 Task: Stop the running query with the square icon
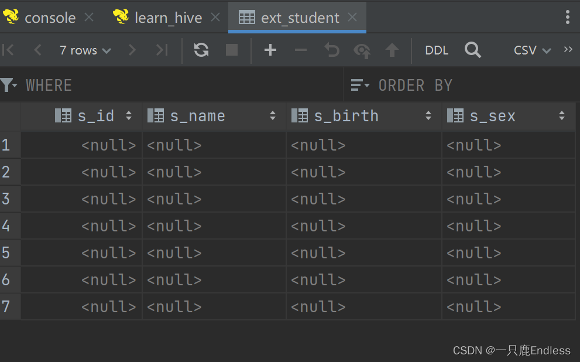[x=231, y=50]
